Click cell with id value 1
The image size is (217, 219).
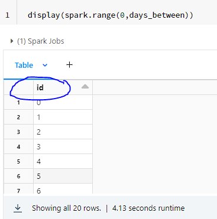click(63, 117)
